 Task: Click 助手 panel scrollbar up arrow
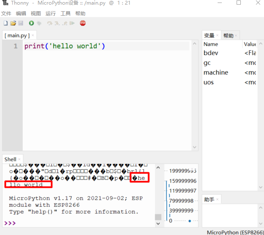tap(261, 208)
